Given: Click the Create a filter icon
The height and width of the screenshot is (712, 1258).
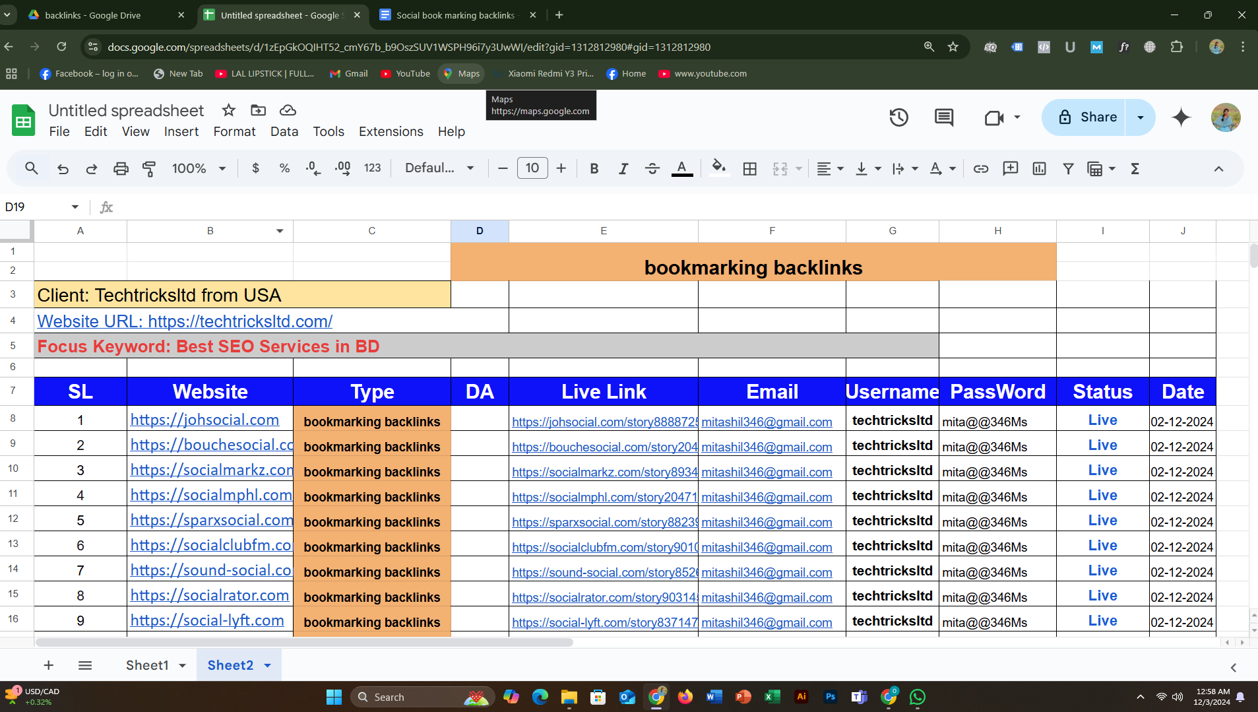Looking at the screenshot, I should (1068, 169).
